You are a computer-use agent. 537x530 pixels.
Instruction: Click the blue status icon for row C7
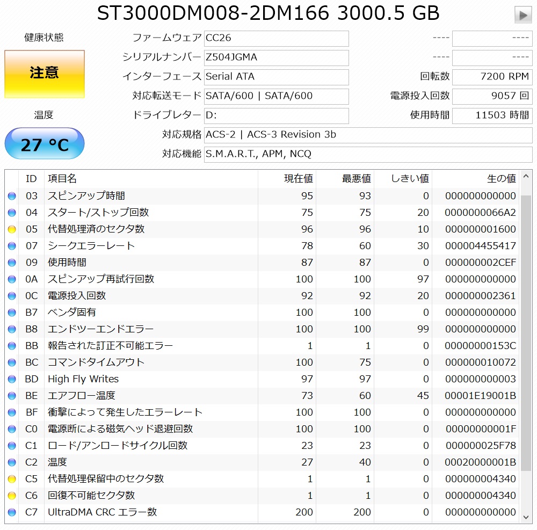tap(12, 512)
